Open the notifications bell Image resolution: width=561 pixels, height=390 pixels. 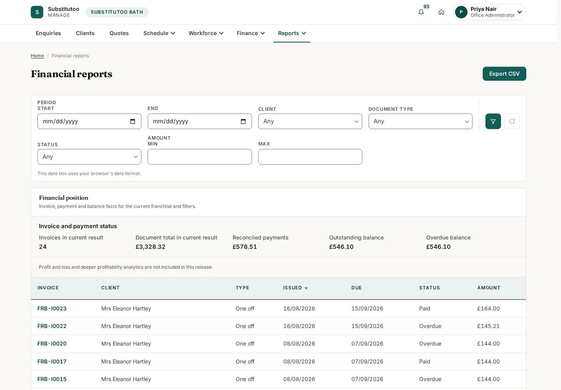pos(421,12)
